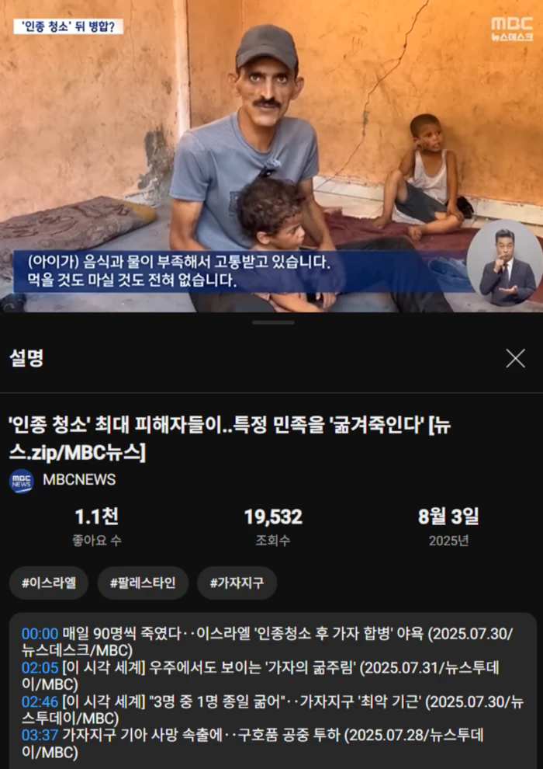
Task: Tap the 19,532 view count
Action: pos(273,517)
